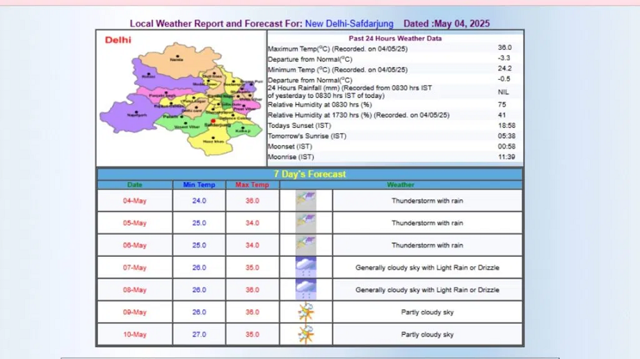Click the Minimum Temp recorded row label
The height and width of the screenshot is (359, 640).
click(337, 69)
